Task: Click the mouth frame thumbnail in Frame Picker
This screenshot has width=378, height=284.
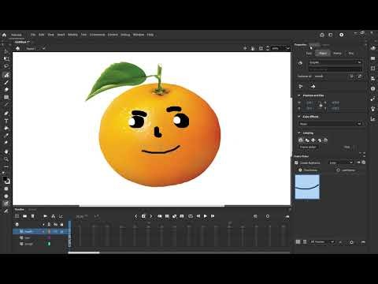Action: 307,187
